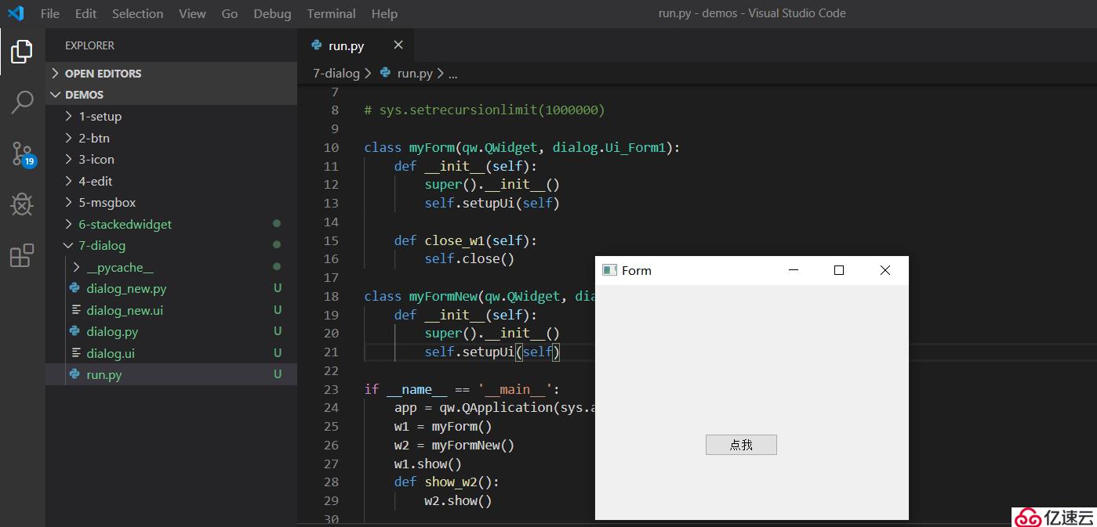Maximize the Form window

(839, 270)
